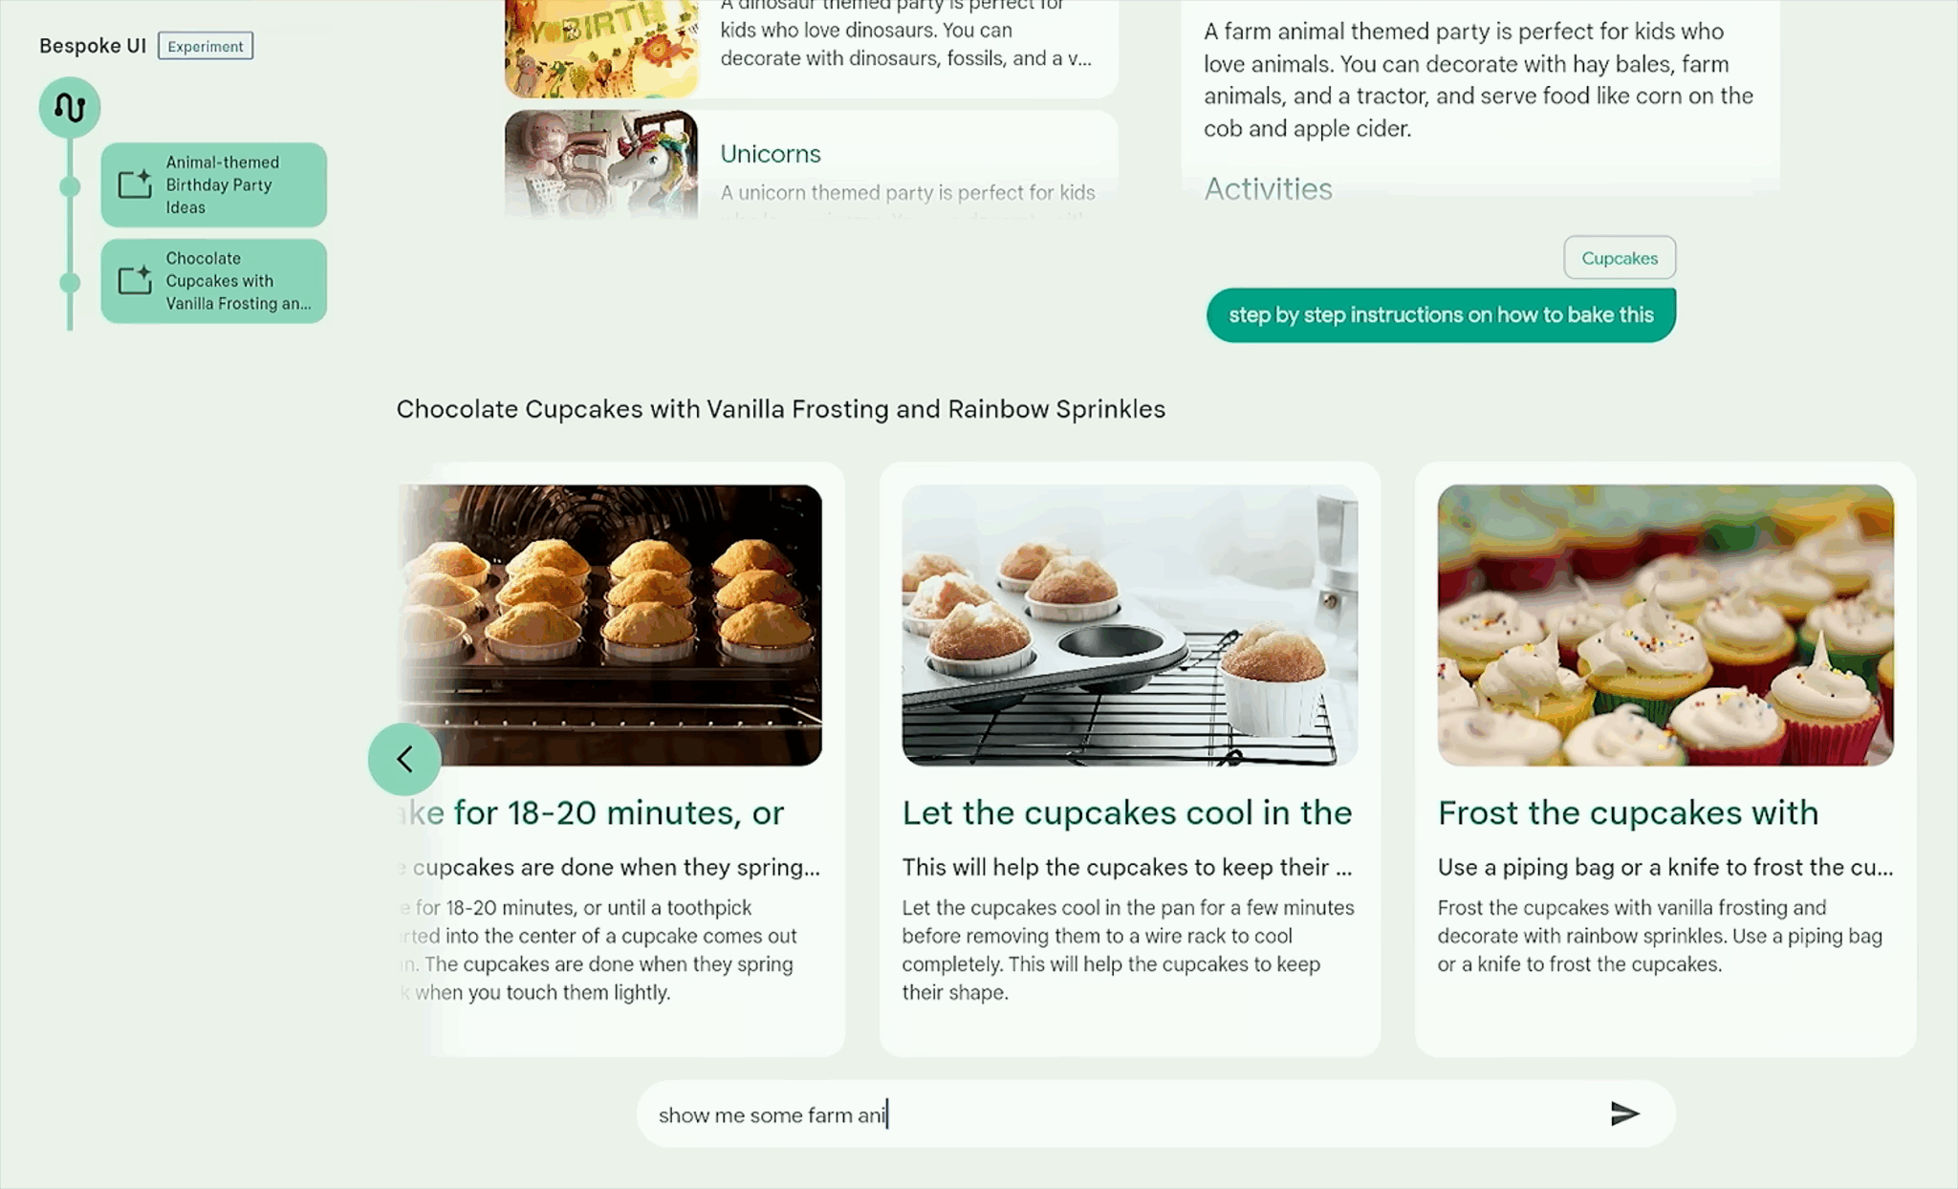Click the Experiment badge
Viewport: 1958px width, 1189px height.
[206, 46]
